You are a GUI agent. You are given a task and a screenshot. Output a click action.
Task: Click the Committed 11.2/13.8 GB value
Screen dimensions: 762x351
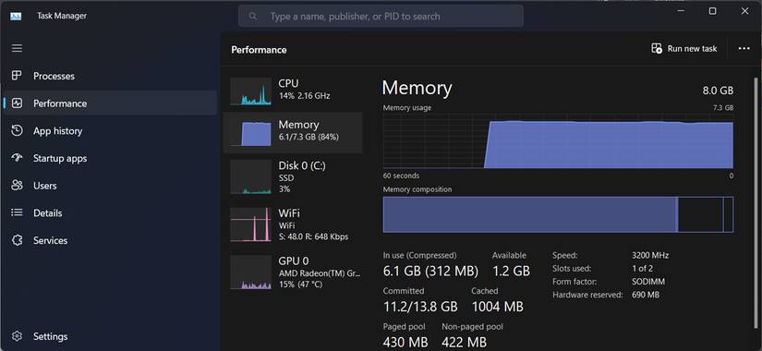click(420, 307)
